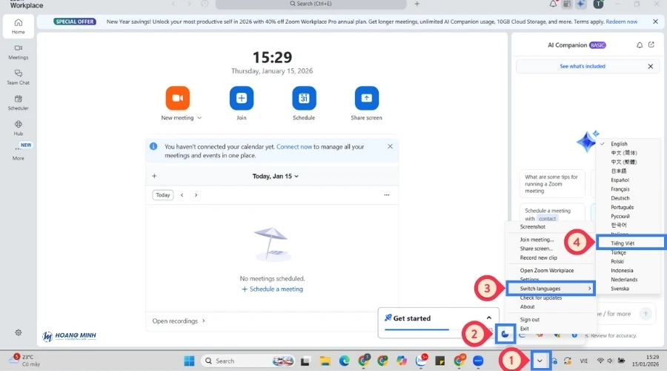Open Team Chat in the sidebar
This screenshot has height=371, width=667.
tap(18, 77)
